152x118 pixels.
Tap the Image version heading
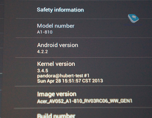(x=57, y=94)
